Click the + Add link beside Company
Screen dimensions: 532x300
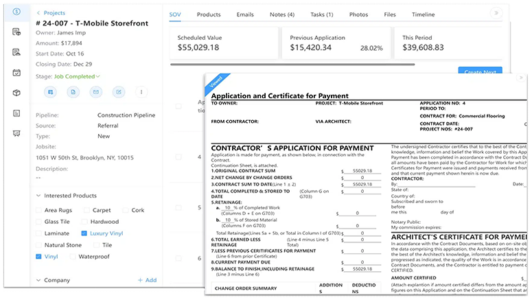[x=147, y=280]
